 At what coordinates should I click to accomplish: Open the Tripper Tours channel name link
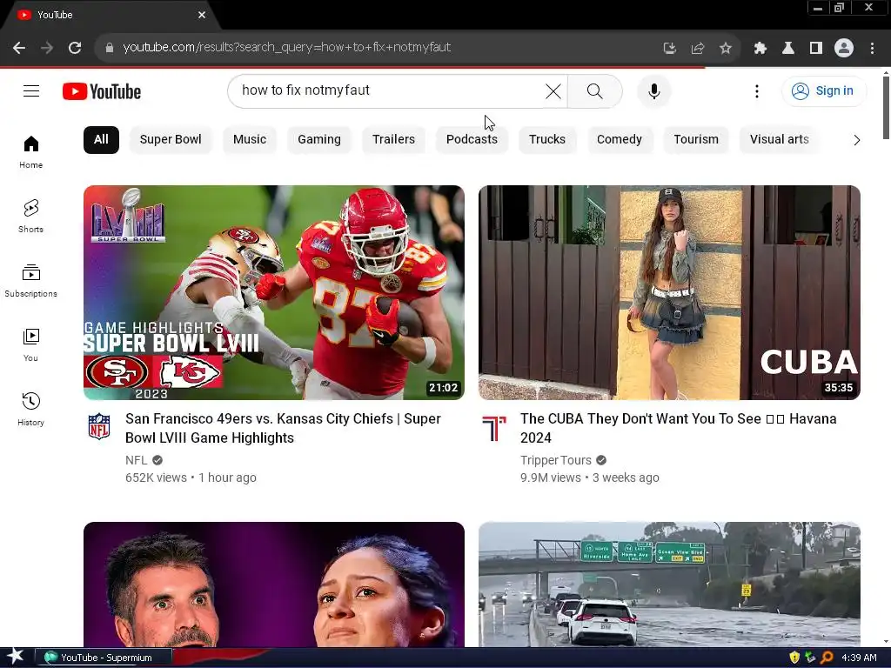click(556, 460)
